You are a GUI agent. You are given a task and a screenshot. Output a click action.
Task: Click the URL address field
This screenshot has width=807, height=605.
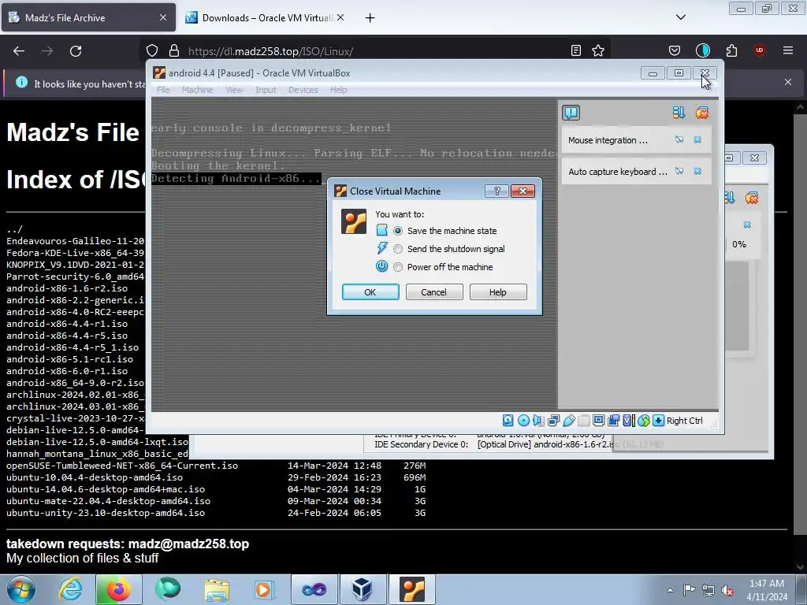tap(376, 51)
